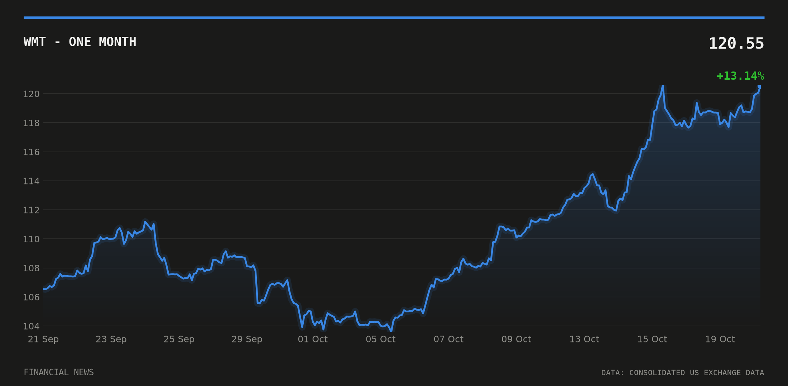
Task: Click the 110 y-axis label
Action: point(31,239)
